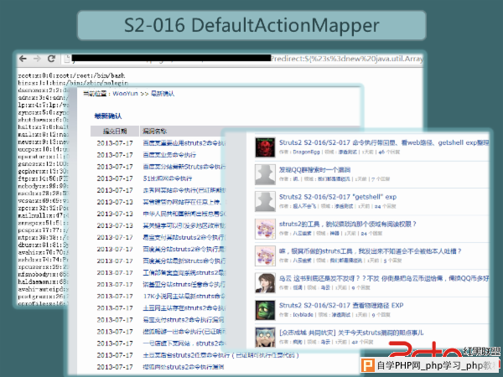Click the browser back arrow
This screenshot has height=377, width=503.
click(23, 59)
